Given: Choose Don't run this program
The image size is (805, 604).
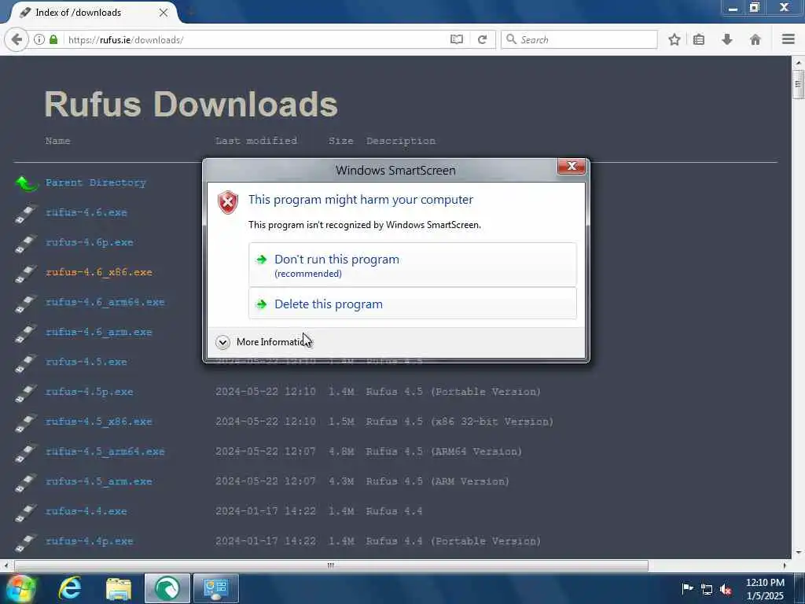Looking at the screenshot, I should pos(413,264).
